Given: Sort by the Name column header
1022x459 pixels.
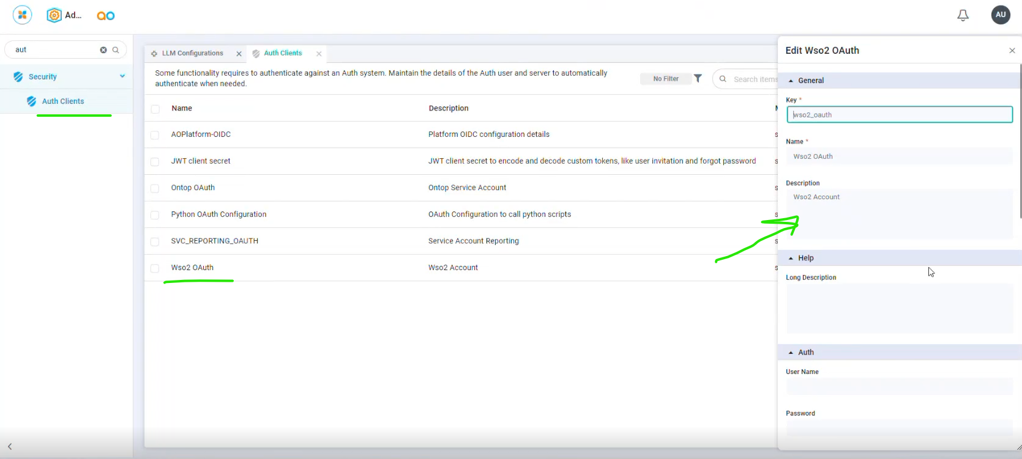Looking at the screenshot, I should coord(182,109).
